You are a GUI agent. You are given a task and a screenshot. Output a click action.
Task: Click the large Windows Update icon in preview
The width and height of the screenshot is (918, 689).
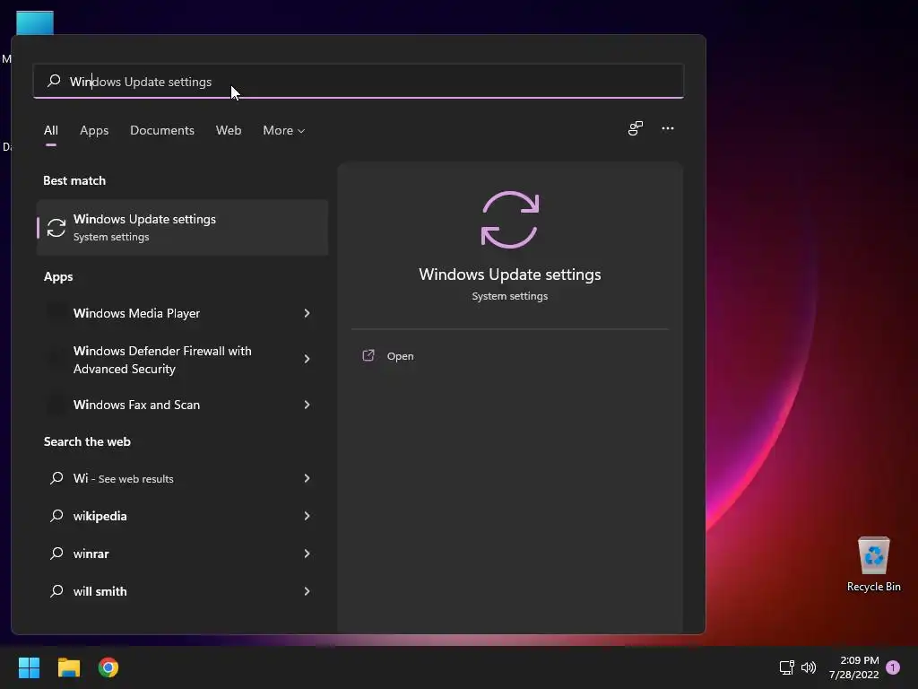[x=510, y=220]
